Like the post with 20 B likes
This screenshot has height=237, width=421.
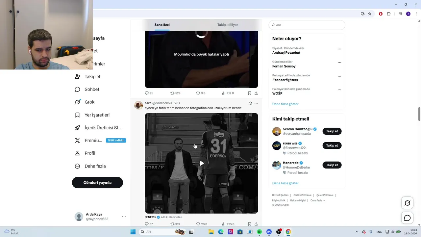coord(202,224)
